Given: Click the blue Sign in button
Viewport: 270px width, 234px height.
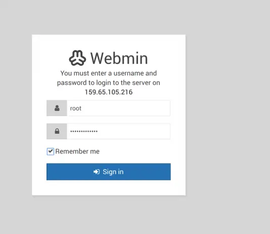Looking at the screenshot, I should 109,172.
